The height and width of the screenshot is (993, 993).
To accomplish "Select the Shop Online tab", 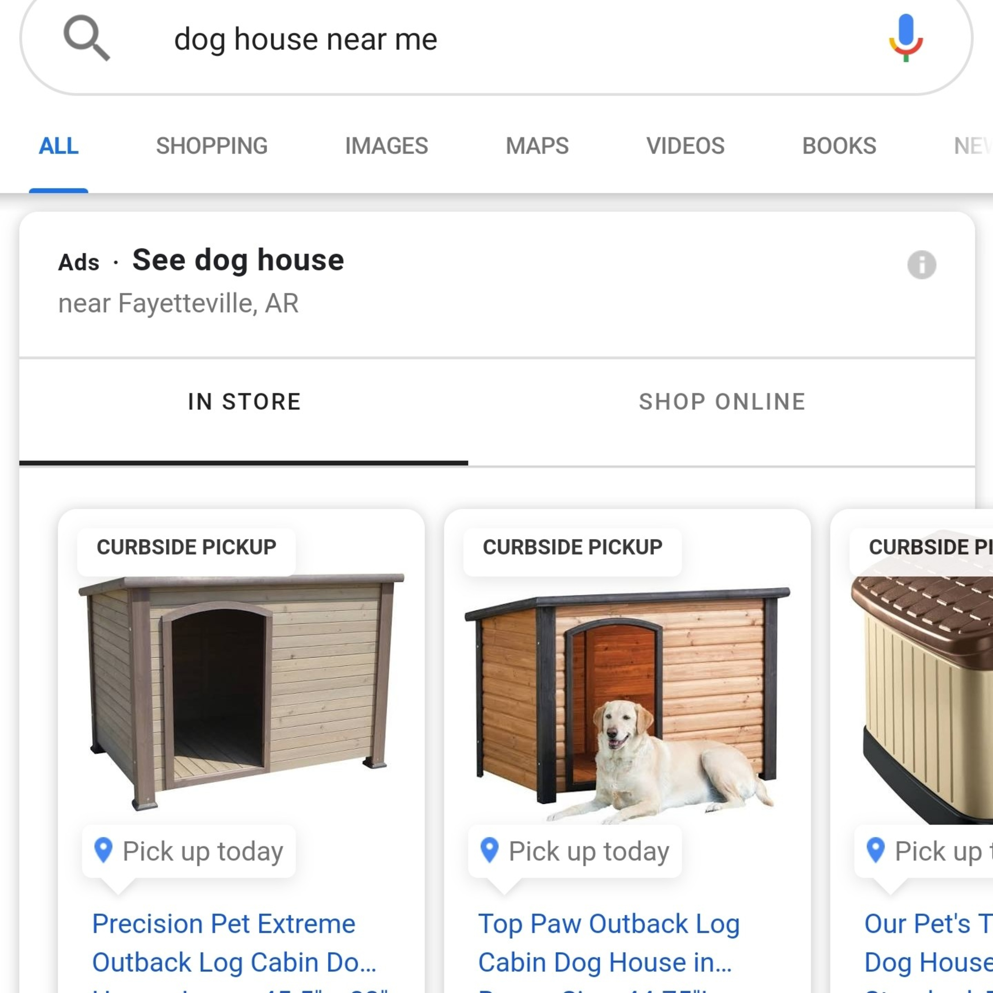I will [x=722, y=402].
